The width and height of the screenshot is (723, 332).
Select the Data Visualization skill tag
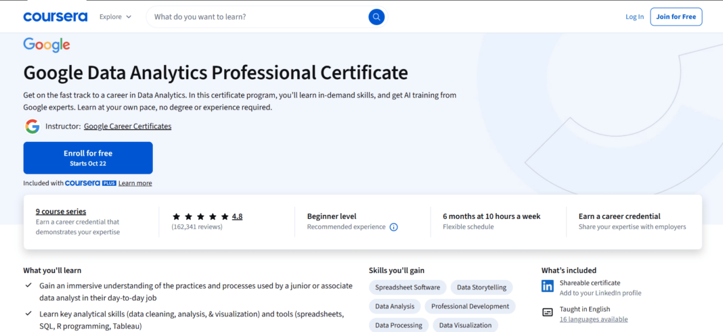pos(465,325)
